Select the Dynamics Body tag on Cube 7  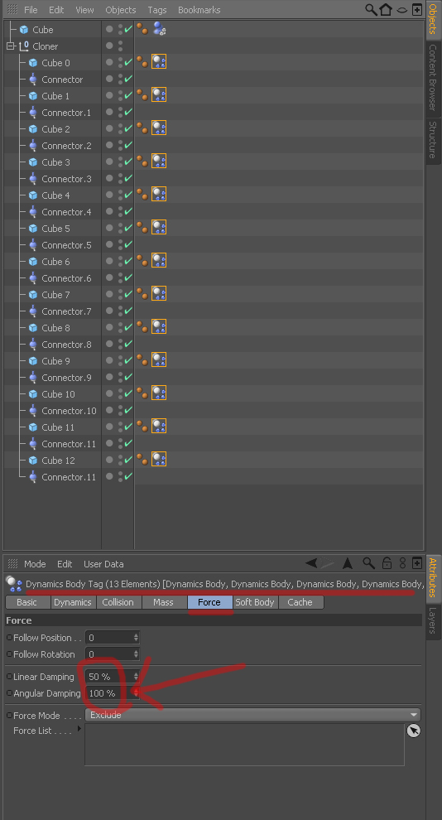(x=159, y=294)
